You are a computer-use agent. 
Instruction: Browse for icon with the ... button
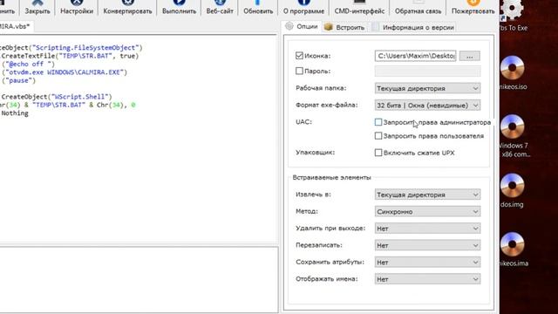click(469, 56)
